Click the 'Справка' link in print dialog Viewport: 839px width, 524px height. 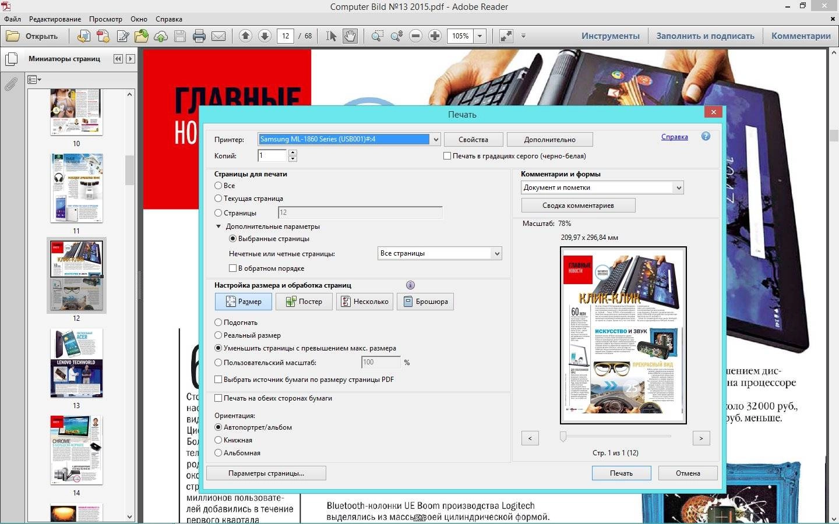[x=675, y=137]
